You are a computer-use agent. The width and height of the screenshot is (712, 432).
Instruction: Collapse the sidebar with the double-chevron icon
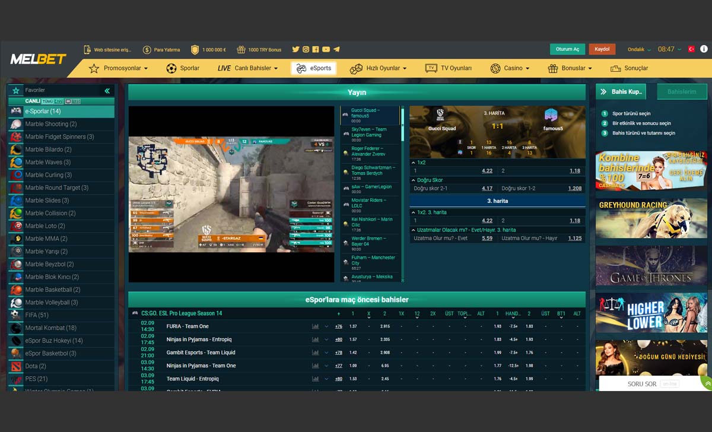click(x=107, y=91)
